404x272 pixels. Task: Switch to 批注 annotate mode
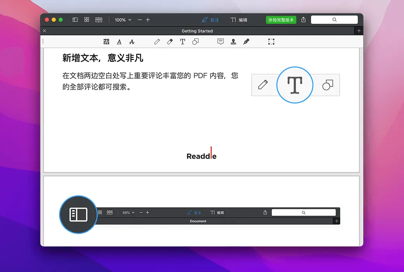point(210,20)
